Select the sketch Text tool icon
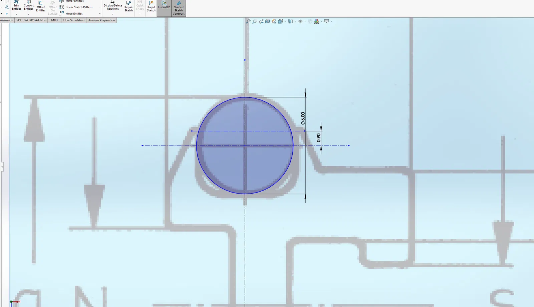This screenshot has width=534, height=307. click(6, 7)
